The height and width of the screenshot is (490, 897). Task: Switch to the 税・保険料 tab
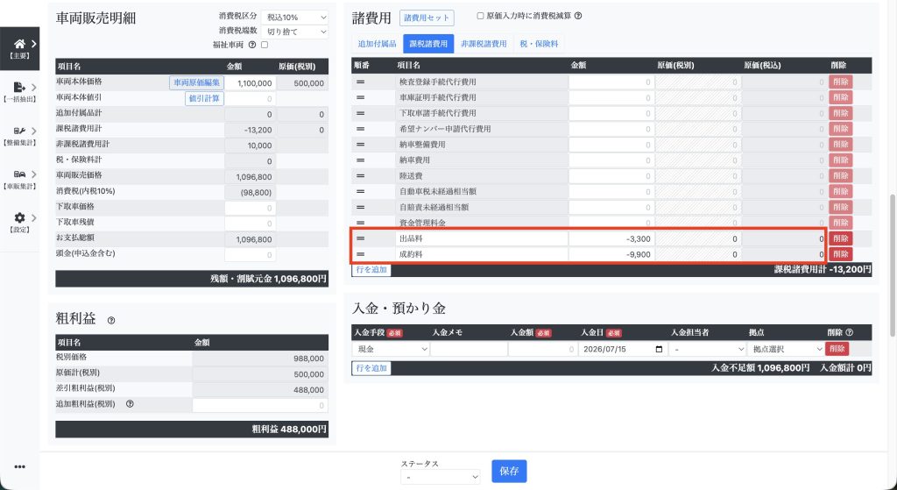539,44
